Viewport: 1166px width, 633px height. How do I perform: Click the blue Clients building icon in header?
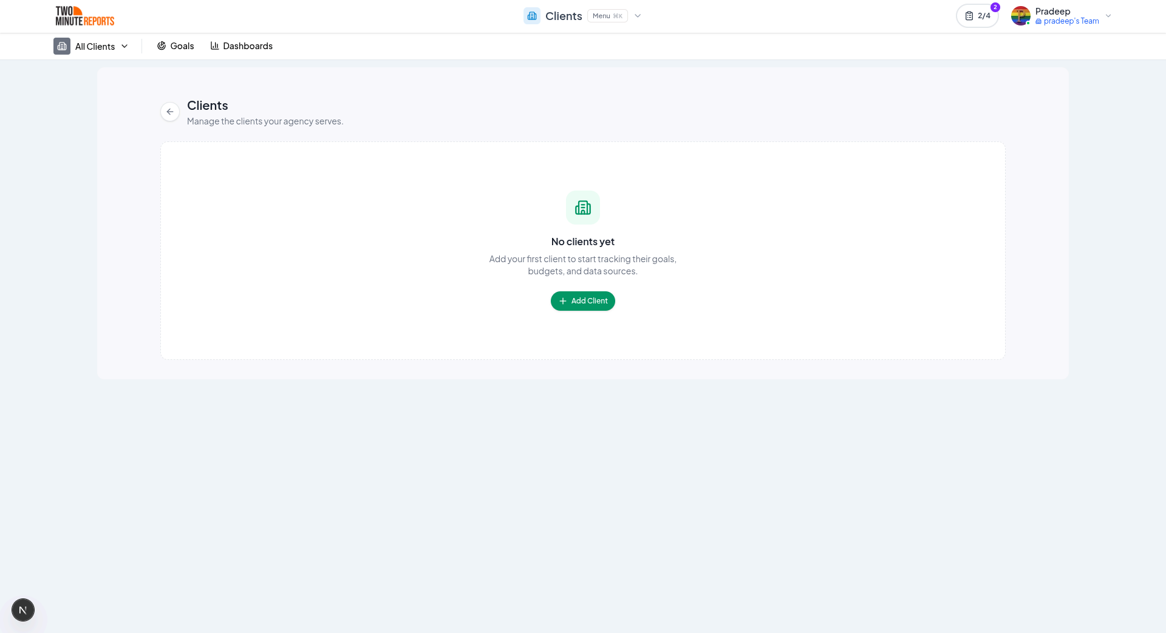coord(532,16)
